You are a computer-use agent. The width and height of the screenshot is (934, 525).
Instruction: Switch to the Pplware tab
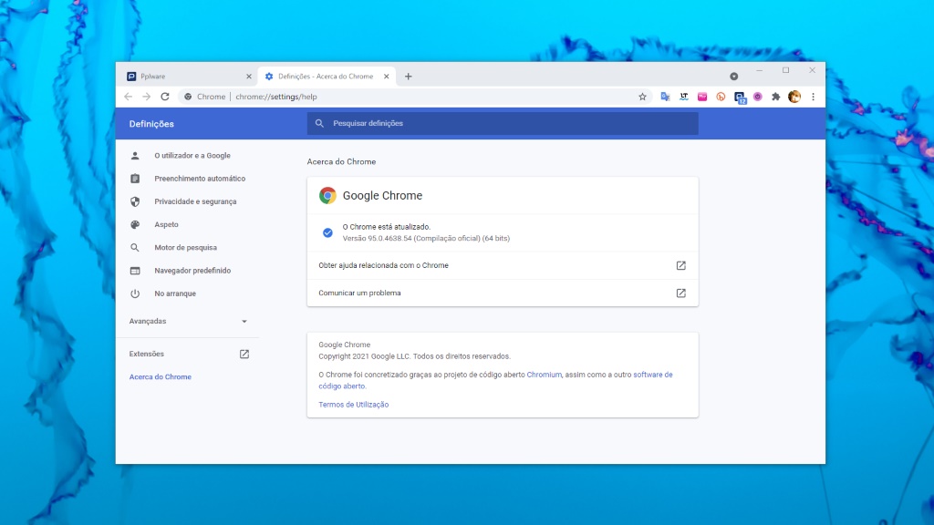[x=187, y=77]
